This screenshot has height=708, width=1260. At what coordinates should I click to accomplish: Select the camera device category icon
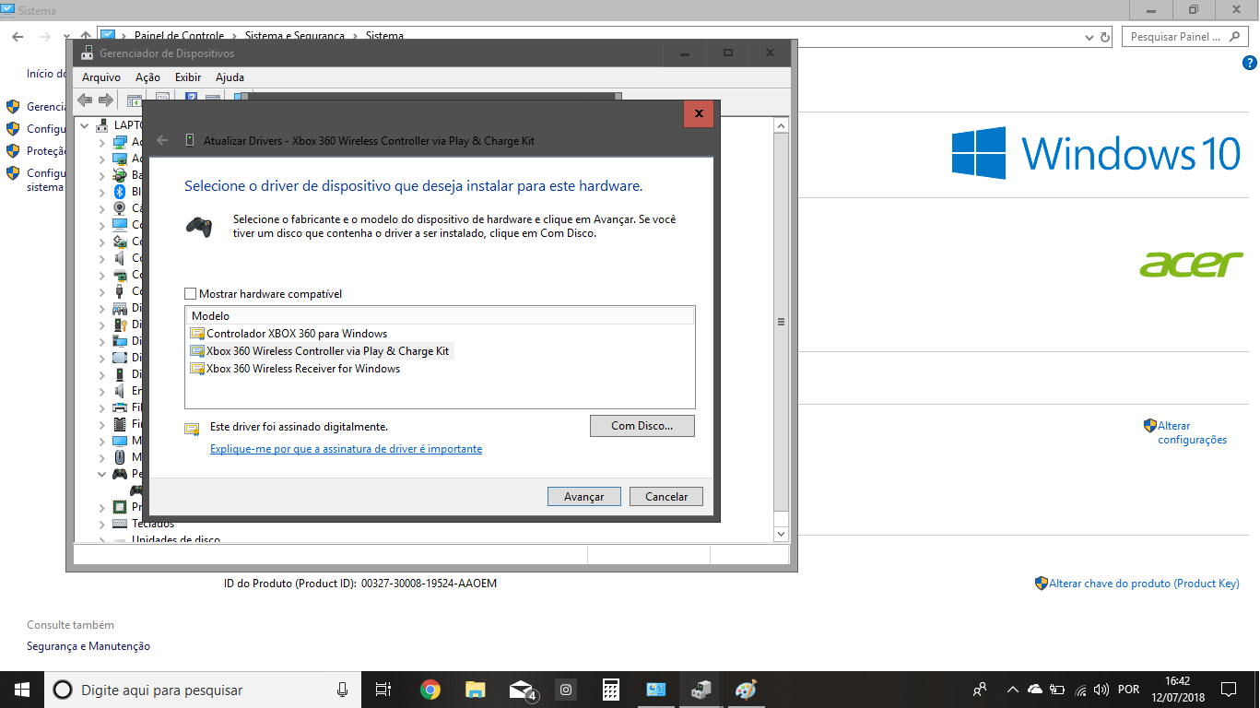[119, 208]
